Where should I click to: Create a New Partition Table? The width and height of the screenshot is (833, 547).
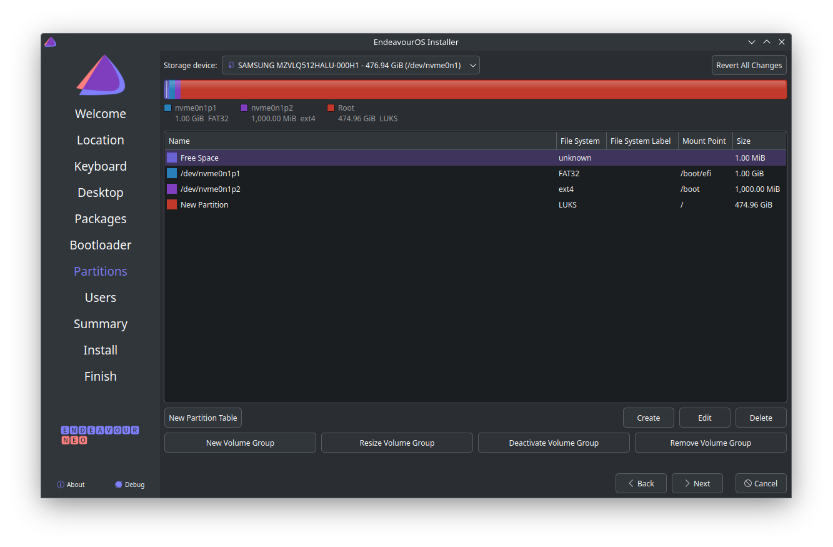[x=202, y=418]
